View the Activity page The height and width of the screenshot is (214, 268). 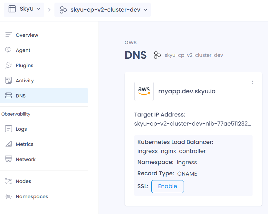(x=44, y=80)
